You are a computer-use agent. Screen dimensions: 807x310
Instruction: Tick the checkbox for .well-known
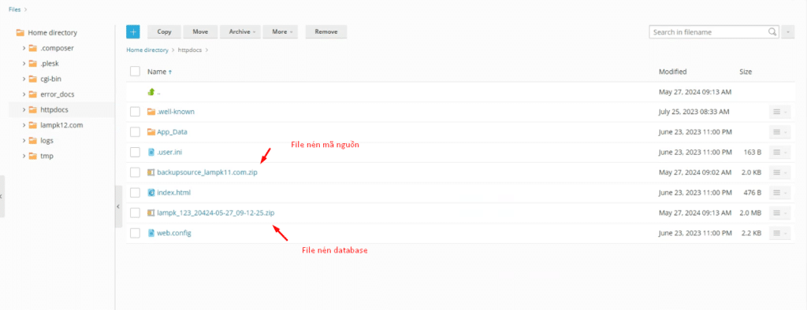pos(135,112)
